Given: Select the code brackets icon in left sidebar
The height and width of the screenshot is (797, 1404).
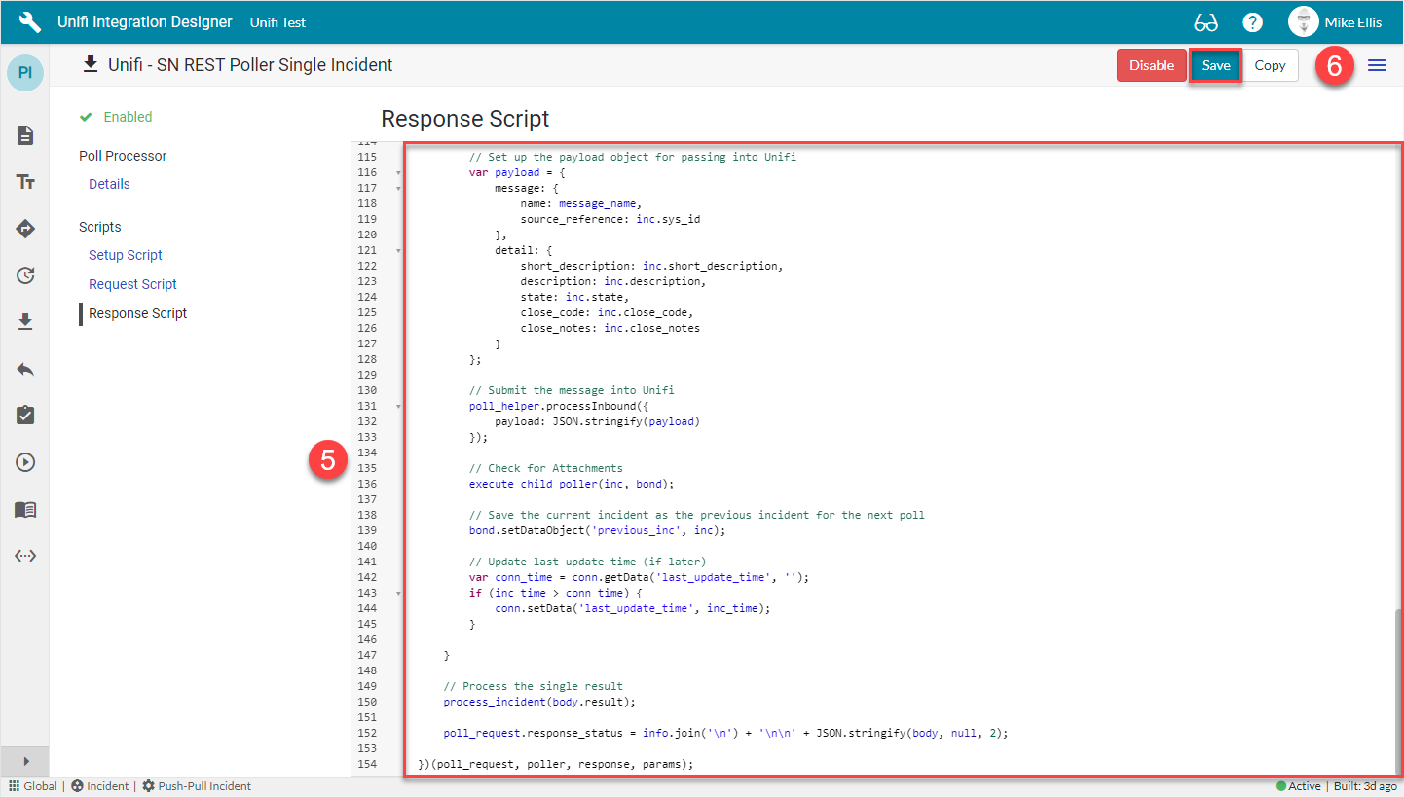Looking at the screenshot, I should tap(24, 556).
